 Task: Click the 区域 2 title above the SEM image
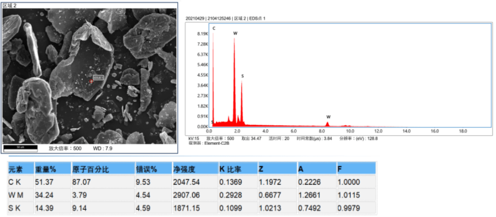coord(10,5)
